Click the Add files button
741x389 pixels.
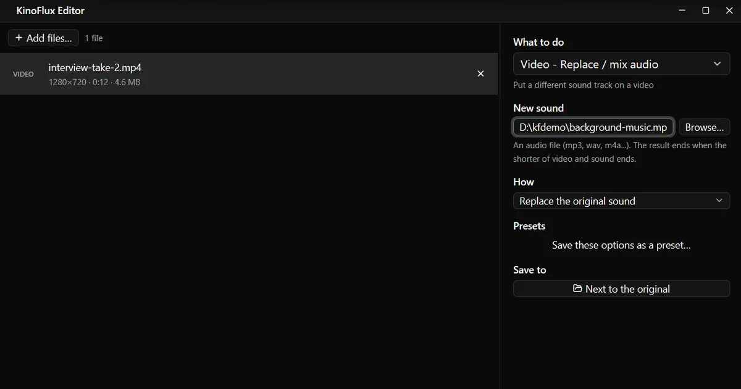coord(43,38)
